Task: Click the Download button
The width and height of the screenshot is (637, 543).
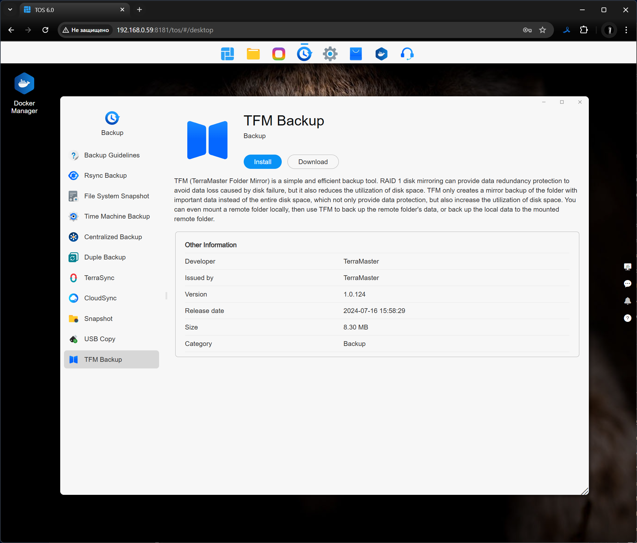Action: (x=313, y=162)
